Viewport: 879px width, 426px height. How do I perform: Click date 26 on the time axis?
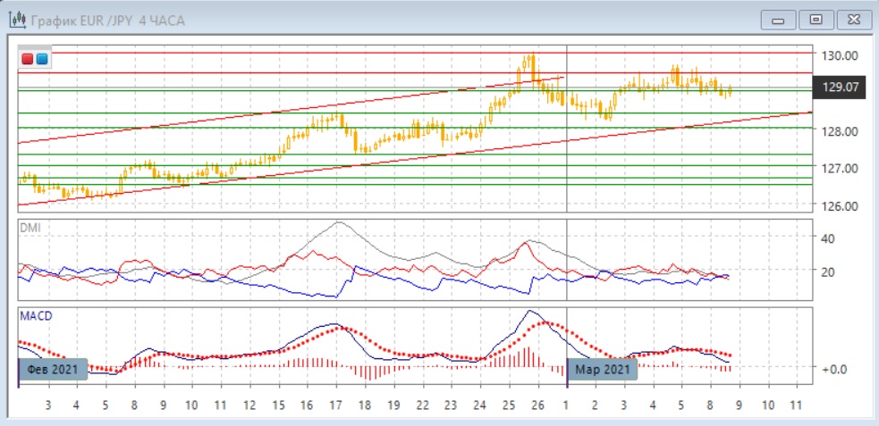537,405
